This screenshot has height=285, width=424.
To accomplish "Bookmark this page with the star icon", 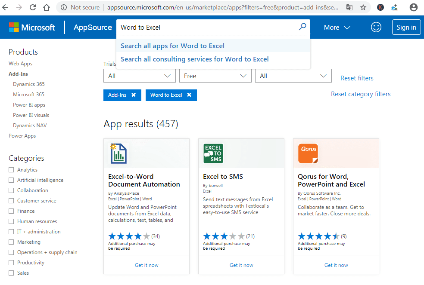I will (363, 7).
